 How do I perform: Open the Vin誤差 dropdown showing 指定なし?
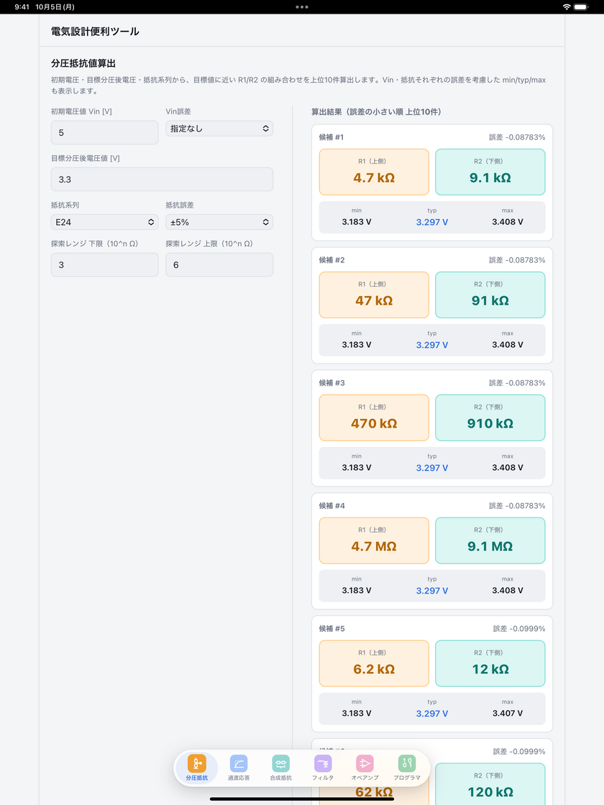pos(219,129)
